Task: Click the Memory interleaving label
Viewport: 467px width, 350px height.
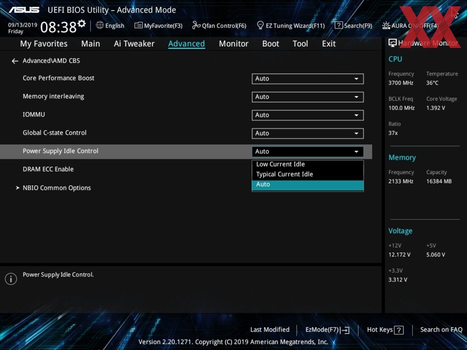Action: pos(53,96)
